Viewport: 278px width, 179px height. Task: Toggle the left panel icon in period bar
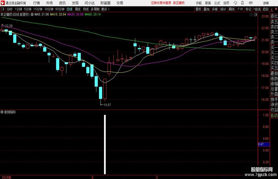tap(3, 9)
